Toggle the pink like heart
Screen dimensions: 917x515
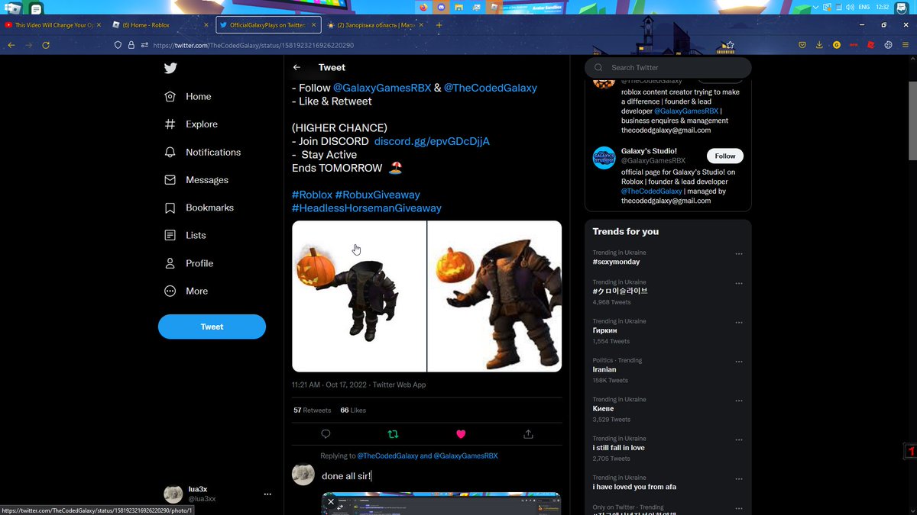point(461,433)
